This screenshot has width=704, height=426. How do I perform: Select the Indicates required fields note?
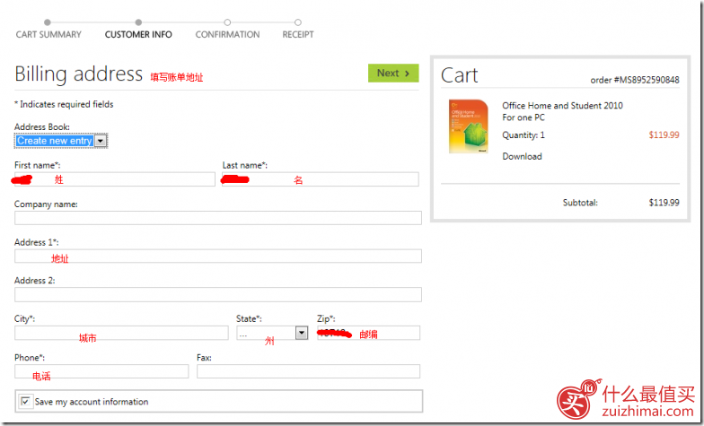pos(64,104)
